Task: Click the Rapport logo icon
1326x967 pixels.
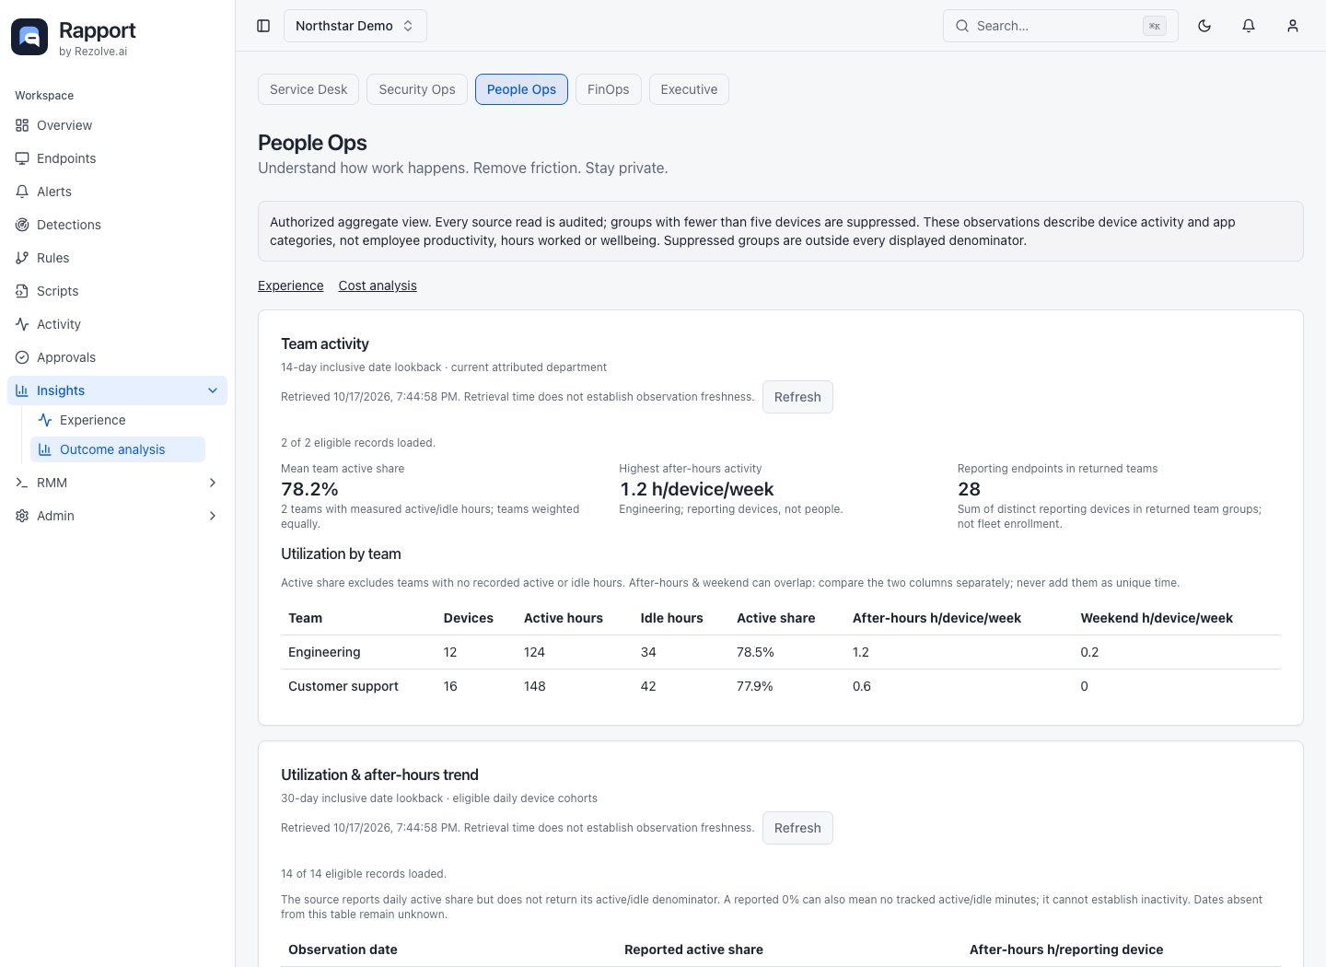Action: pyautogui.click(x=29, y=37)
